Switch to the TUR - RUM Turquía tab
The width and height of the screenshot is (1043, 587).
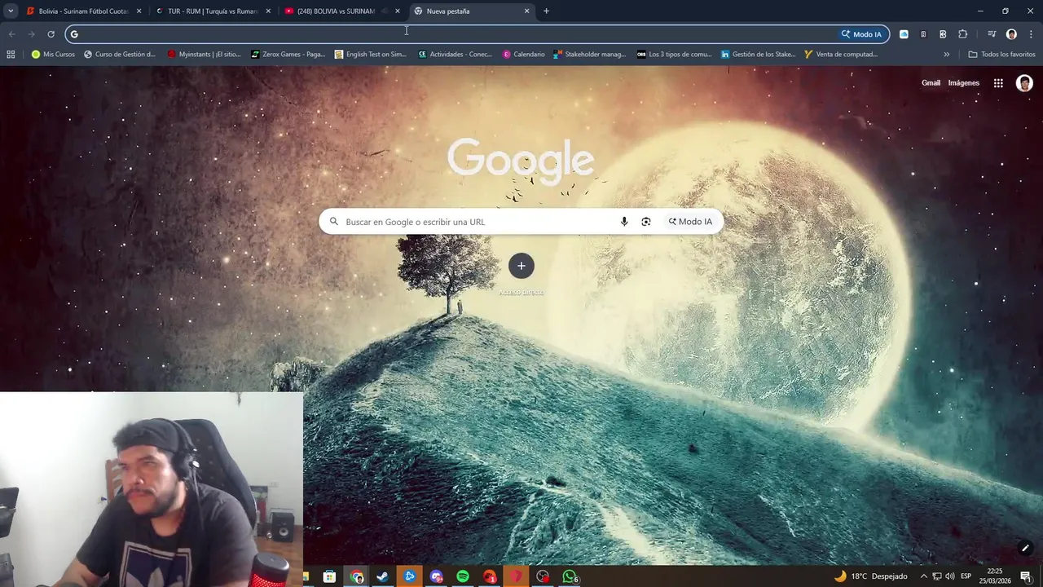tap(212, 11)
